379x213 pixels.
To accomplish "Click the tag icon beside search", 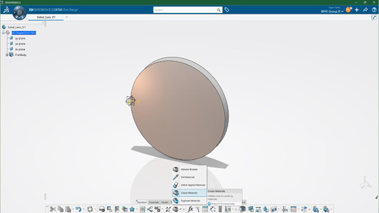I will [227, 10].
